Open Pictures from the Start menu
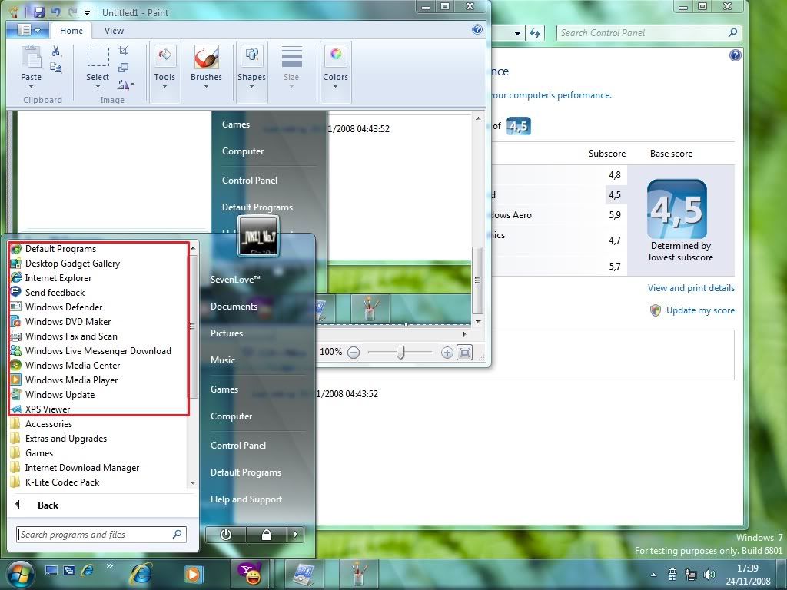 point(227,333)
